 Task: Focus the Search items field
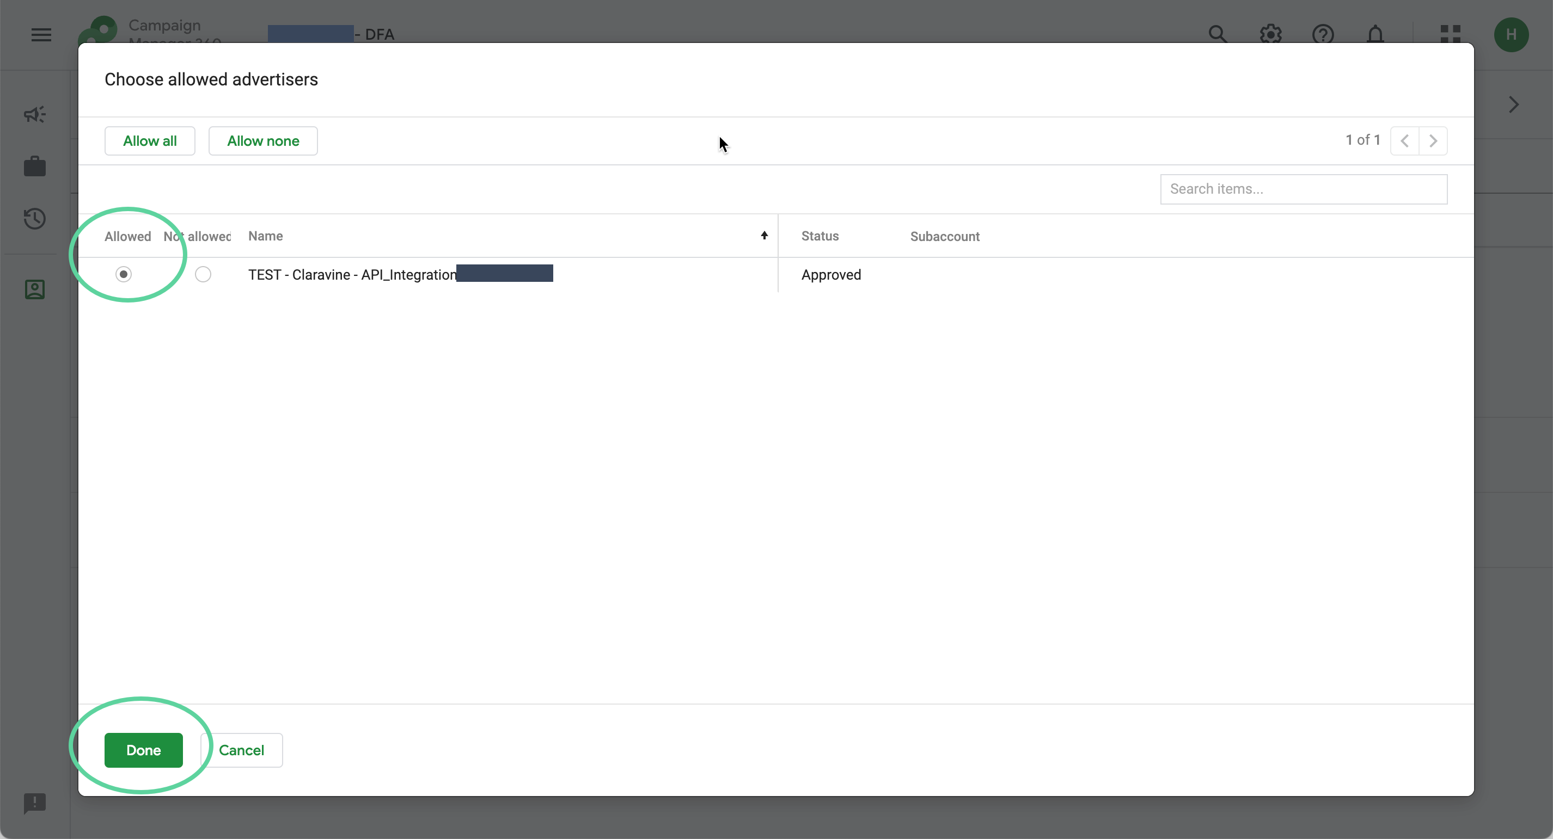coord(1304,189)
